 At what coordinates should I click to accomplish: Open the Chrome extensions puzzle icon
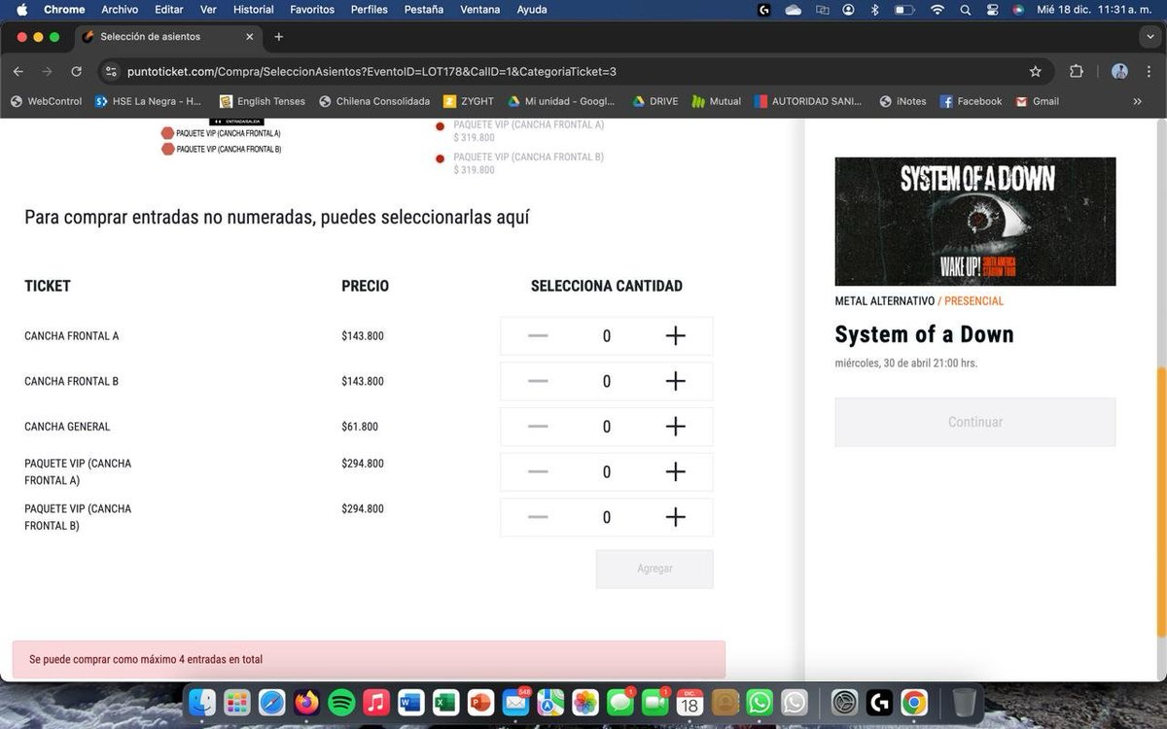pos(1077,71)
